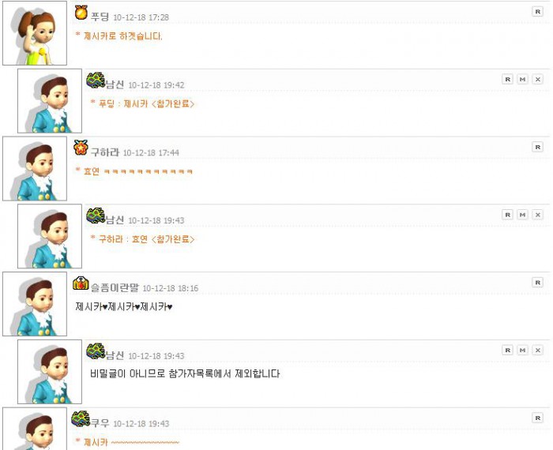Click the M icon on 남신's 구하라 : 효연 reply
The height and width of the screenshot is (450, 553).
pyautogui.click(x=522, y=215)
